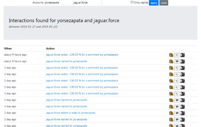Click comment bubble icon in the 9-hours-ago reply row
This screenshot has height=127, width=201.
point(177,61)
